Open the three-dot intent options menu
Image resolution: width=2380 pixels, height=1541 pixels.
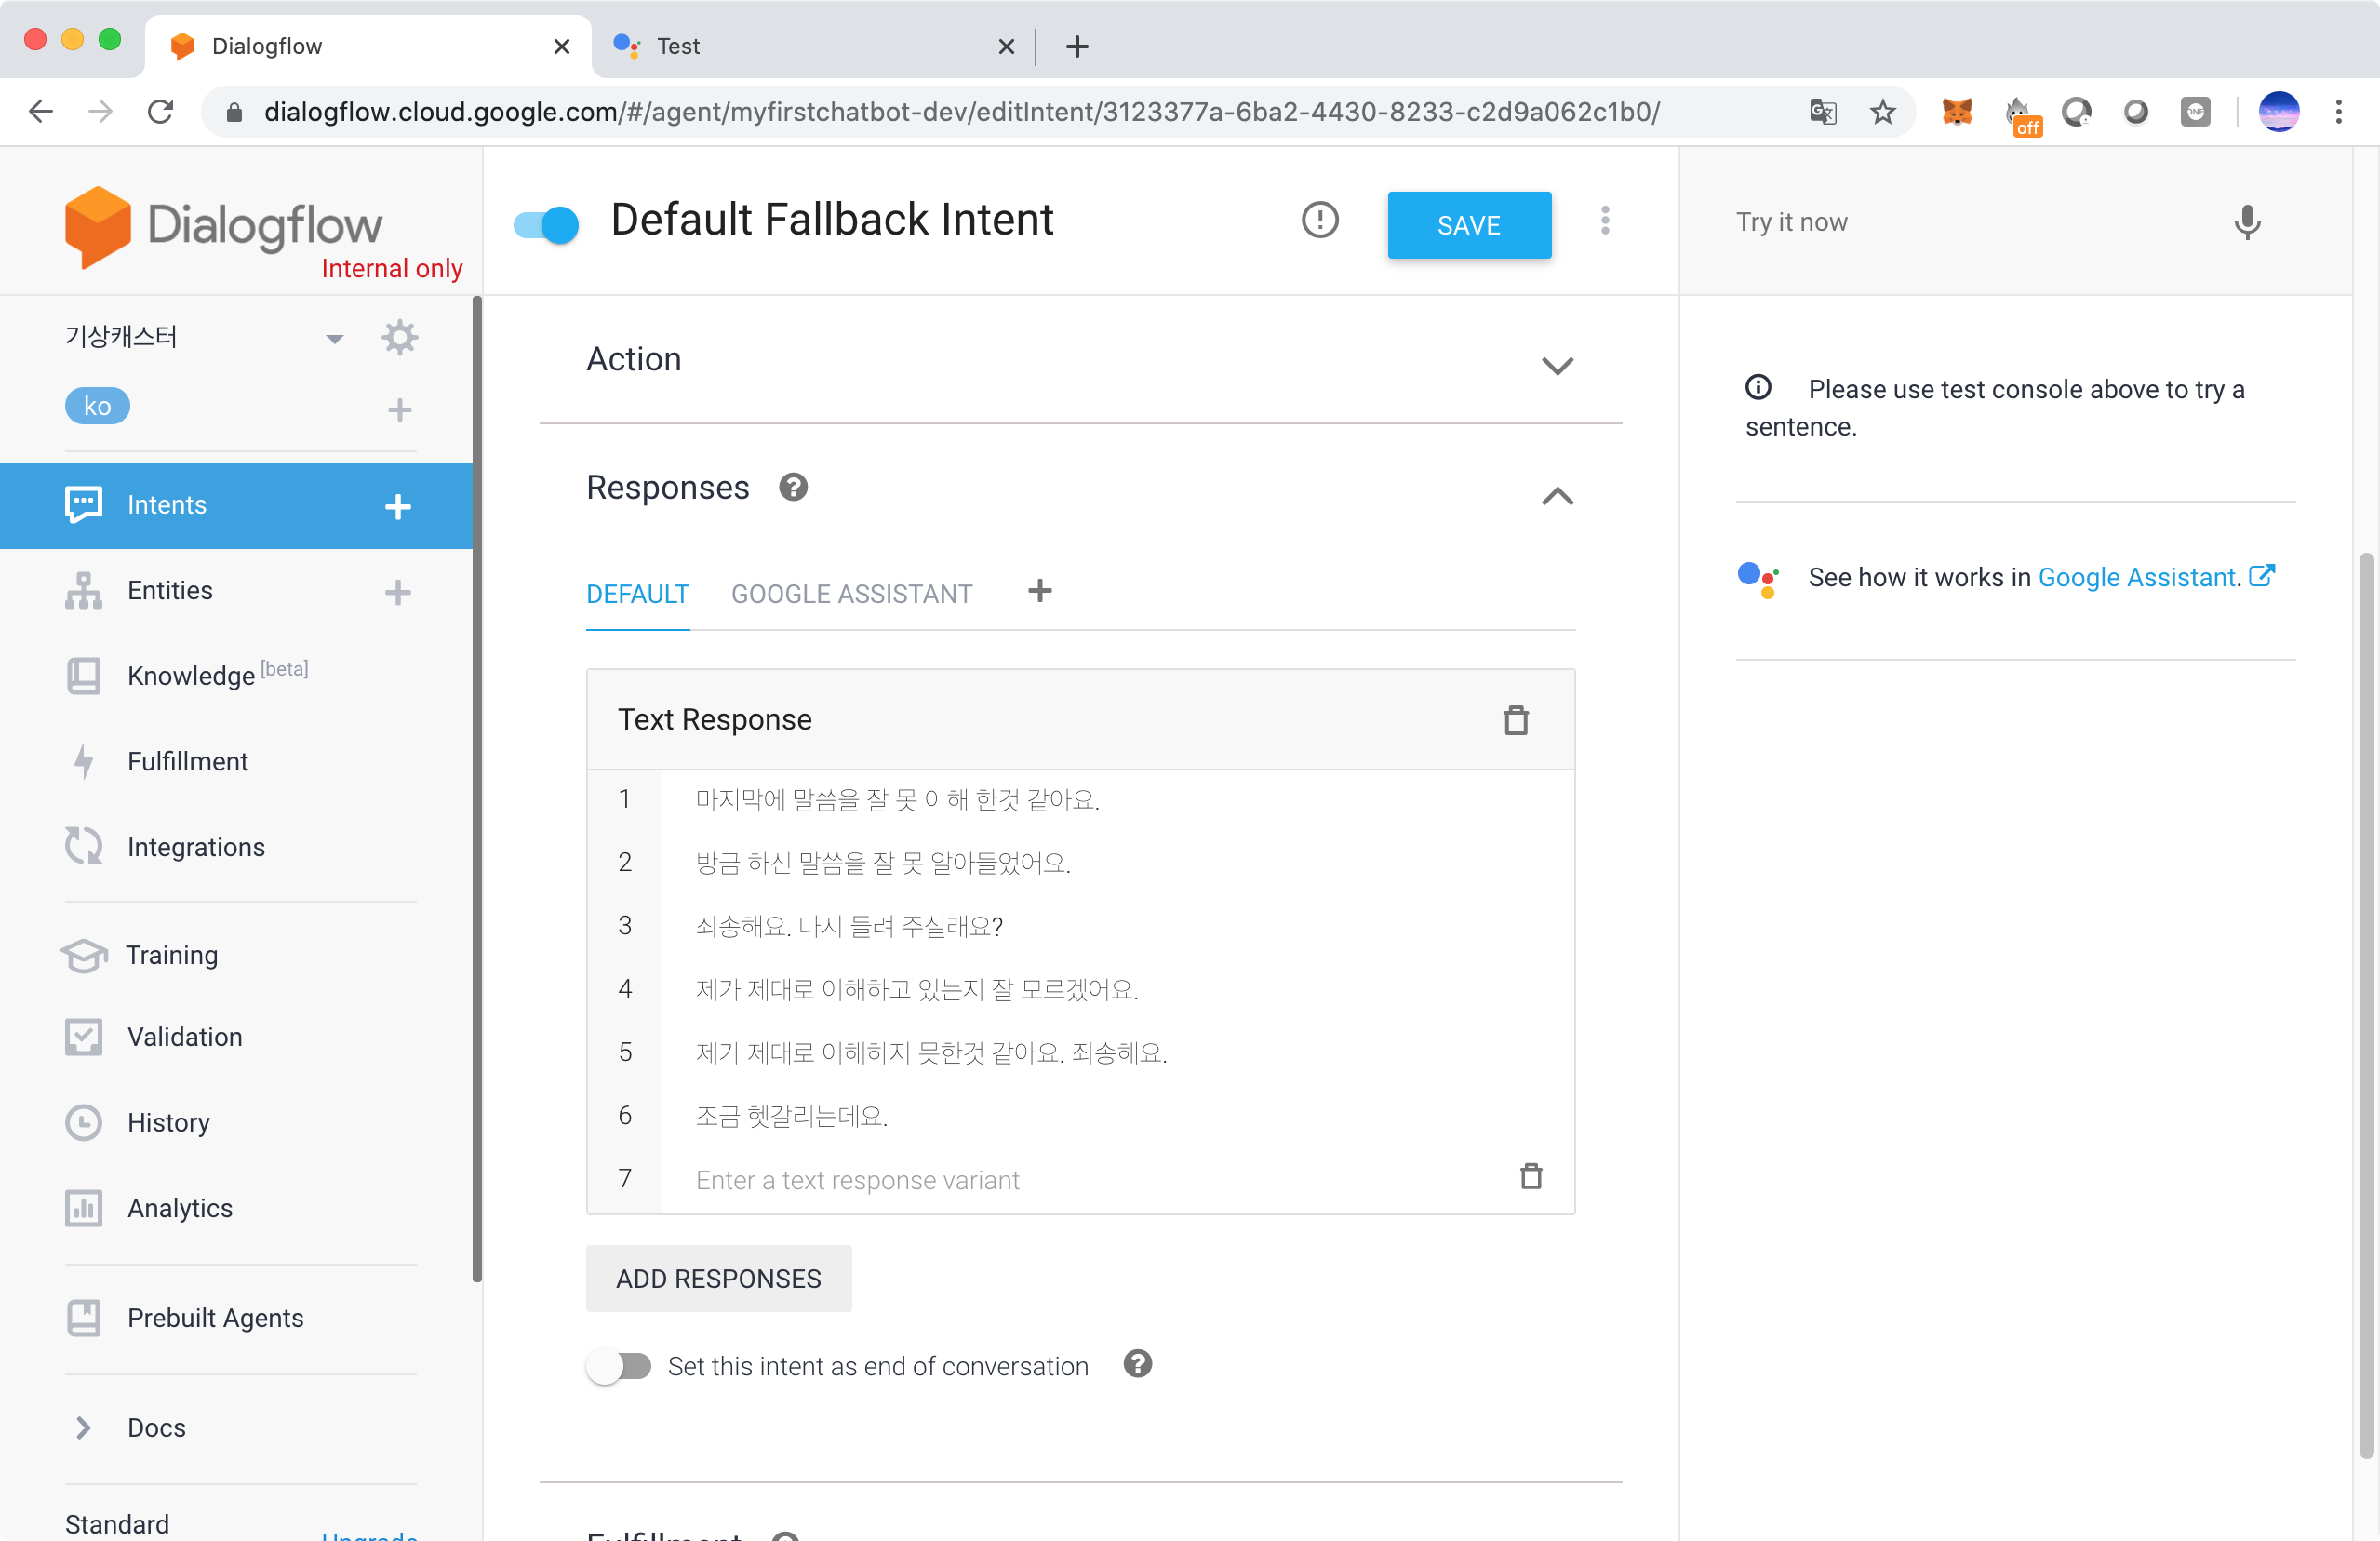(1604, 221)
